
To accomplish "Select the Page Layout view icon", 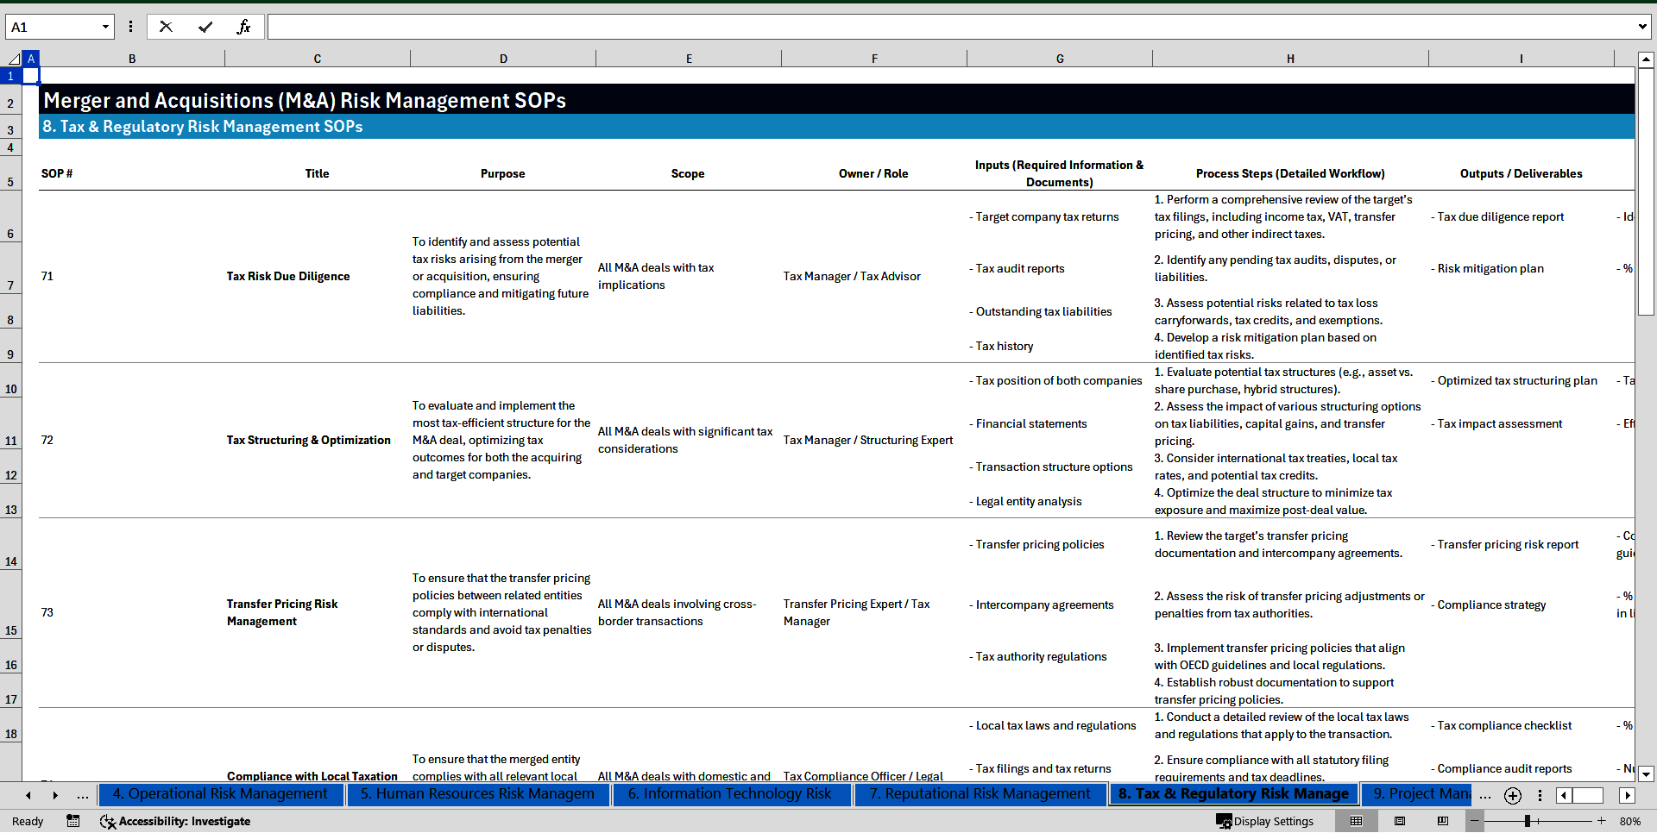I will pos(1400,821).
